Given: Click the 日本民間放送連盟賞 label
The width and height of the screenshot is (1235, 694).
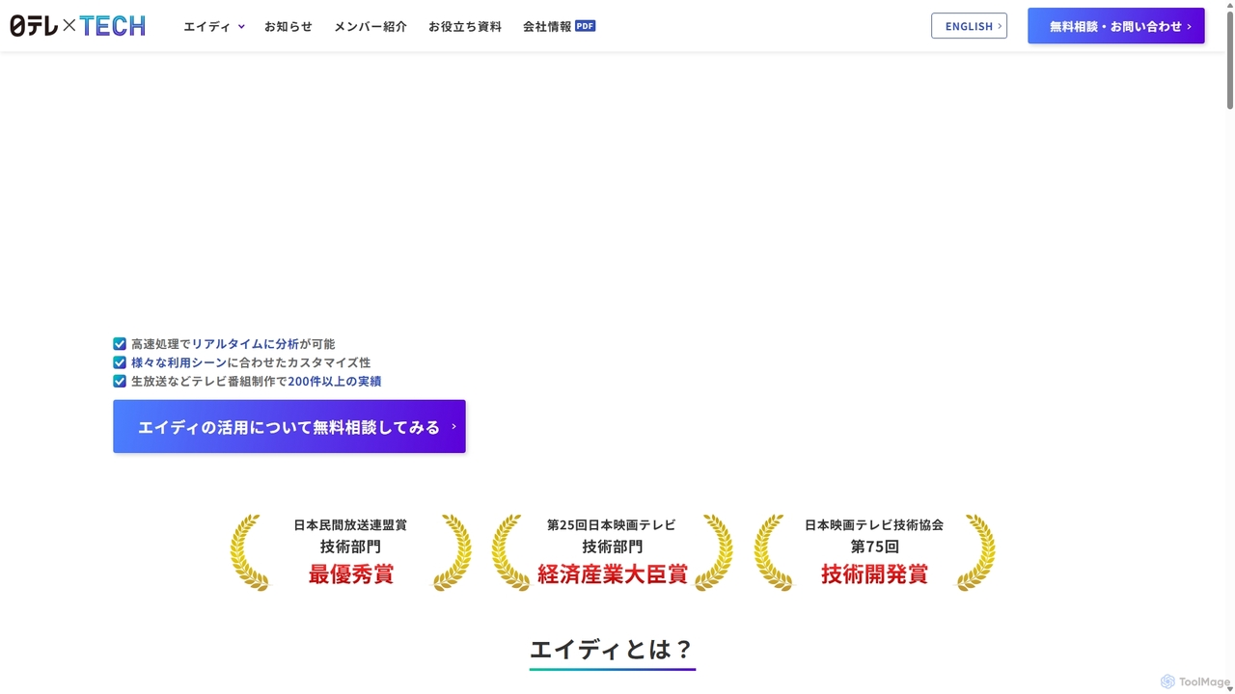Looking at the screenshot, I should (x=350, y=525).
